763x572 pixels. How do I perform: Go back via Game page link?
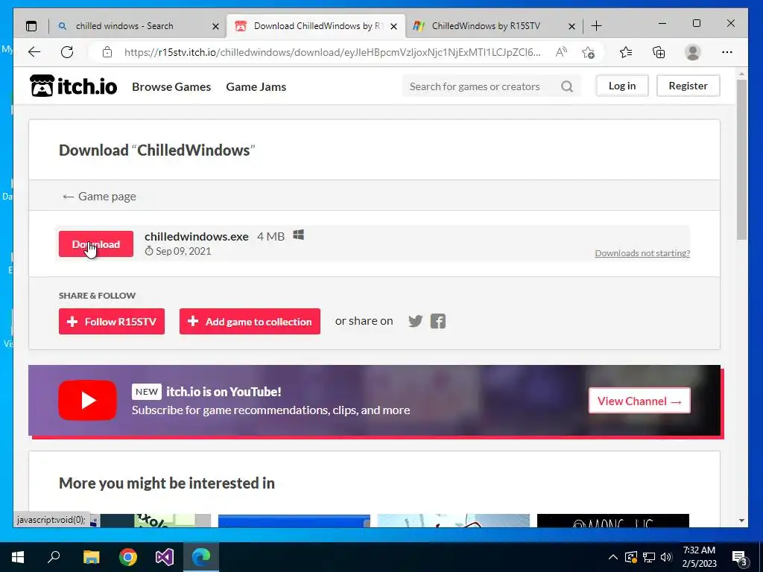tap(99, 197)
